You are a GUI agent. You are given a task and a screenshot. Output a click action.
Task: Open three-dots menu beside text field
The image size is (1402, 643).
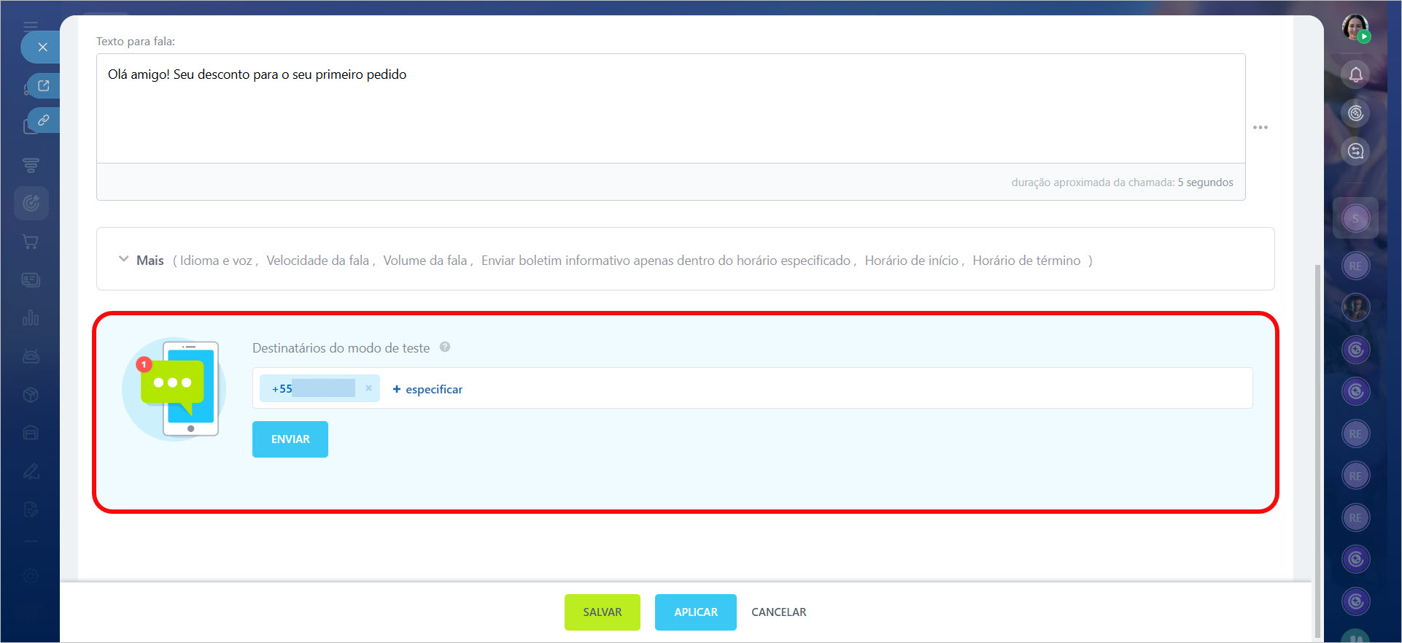pos(1260,128)
